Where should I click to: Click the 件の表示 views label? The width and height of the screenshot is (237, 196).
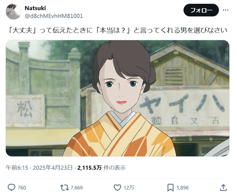[114, 167]
